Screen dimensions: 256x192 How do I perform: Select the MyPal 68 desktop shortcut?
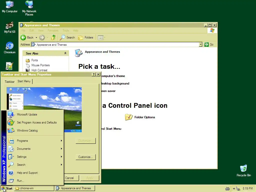(x=10, y=27)
